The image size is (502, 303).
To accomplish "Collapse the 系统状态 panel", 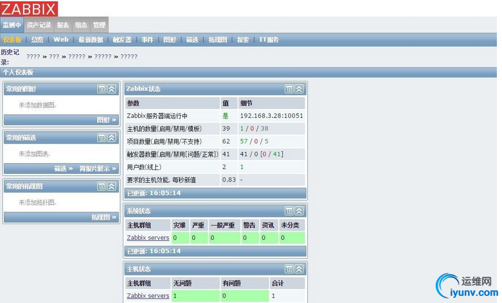I will (x=299, y=211).
